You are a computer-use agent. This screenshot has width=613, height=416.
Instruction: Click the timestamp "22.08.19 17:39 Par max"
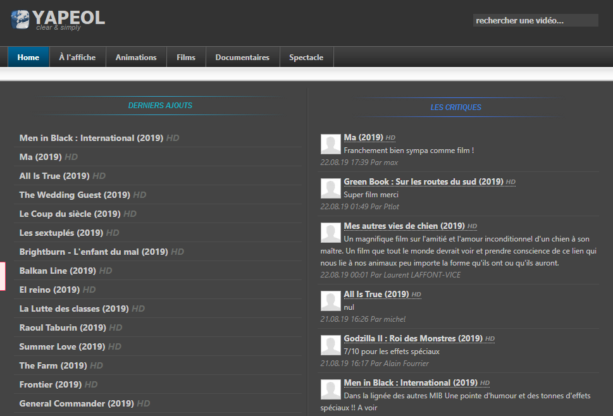pyautogui.click(x=359, y=162)
